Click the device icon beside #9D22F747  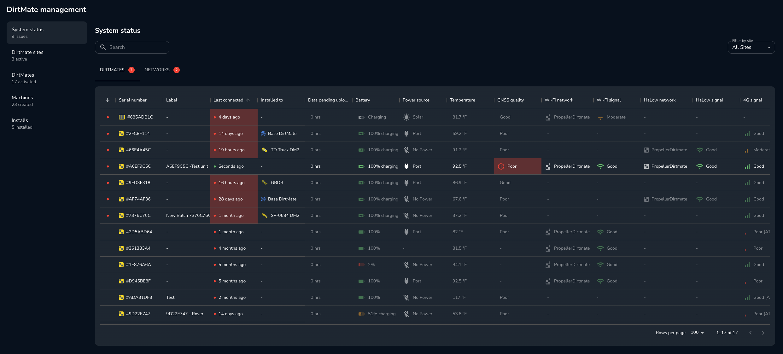coord(121,314)
